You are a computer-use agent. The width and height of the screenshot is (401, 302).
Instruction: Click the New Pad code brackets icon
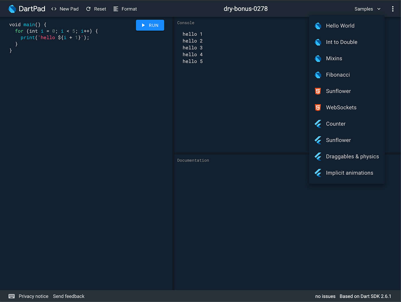coord(54,9)
